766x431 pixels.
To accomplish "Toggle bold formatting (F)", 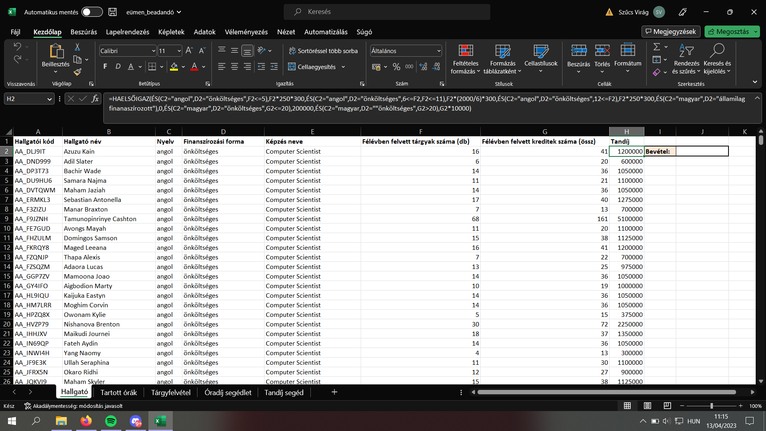I will pyautogui.click(x=105, y=67).
